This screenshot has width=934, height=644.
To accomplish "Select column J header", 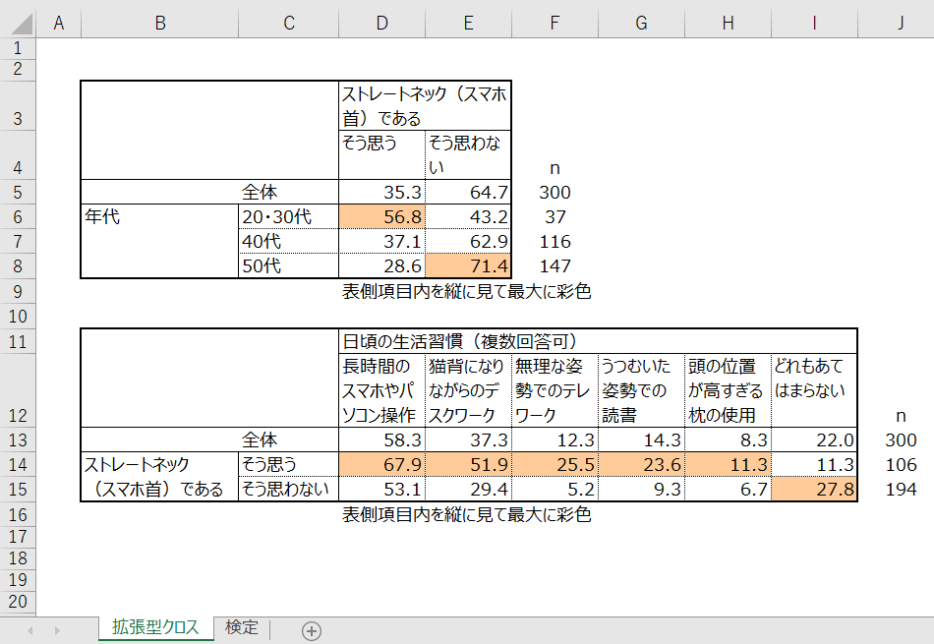I will pyautogui.click(x=897, y=24).
